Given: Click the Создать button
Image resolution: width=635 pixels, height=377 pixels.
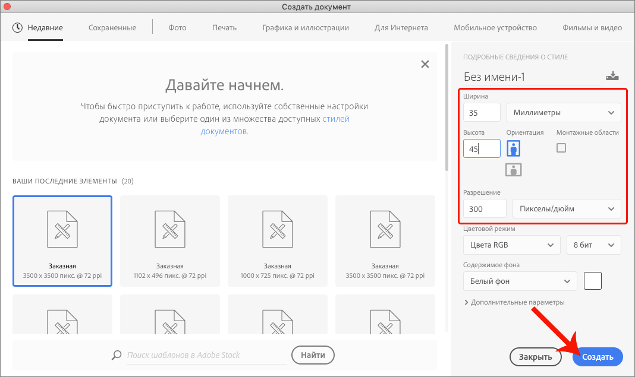Looking at the screenshot, I should tap(598, 357).
